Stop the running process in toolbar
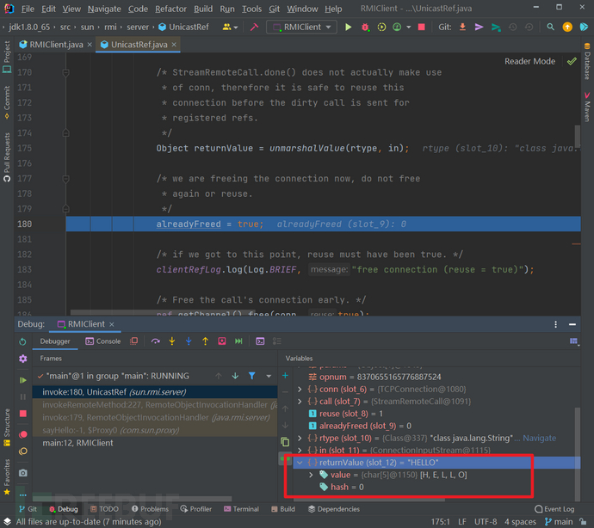The image size is (594, 528). pyautogui.click(x=421, y=27)
